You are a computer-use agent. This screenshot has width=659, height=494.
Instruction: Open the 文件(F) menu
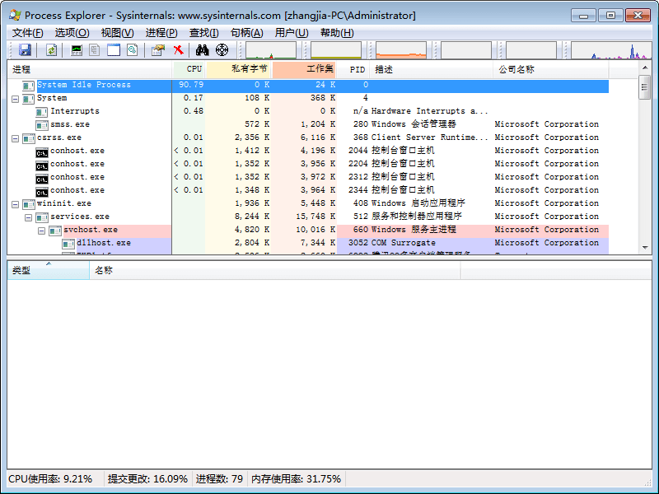click(27, 33)
